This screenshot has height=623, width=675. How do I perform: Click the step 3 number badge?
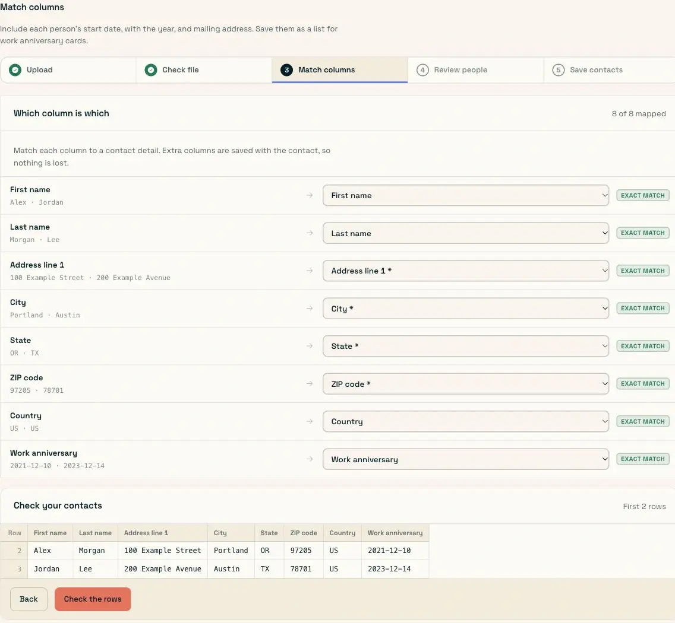(287, 69)
